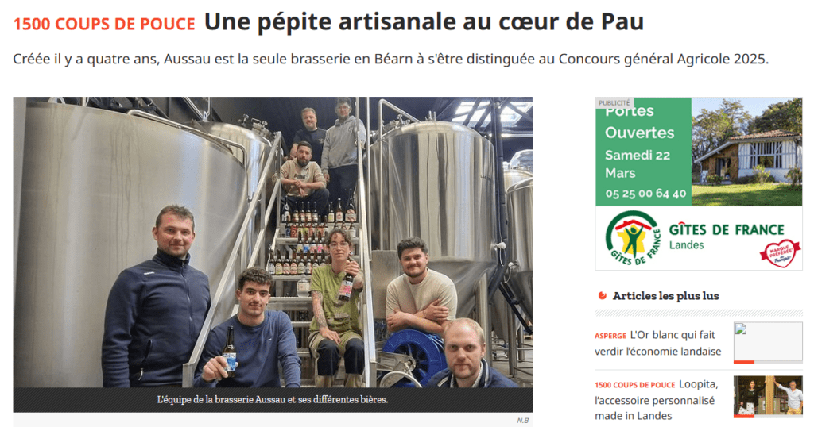This screenshot has height=427, width=814.
Task: Open the brasserie Aussau team photo
Action: [x=273, y=242]
